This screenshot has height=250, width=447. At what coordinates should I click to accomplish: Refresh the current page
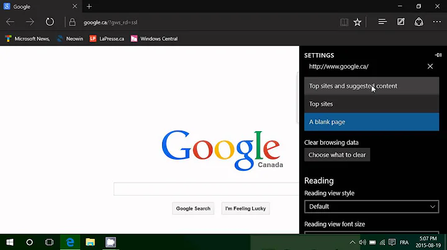tap(50, 22)
